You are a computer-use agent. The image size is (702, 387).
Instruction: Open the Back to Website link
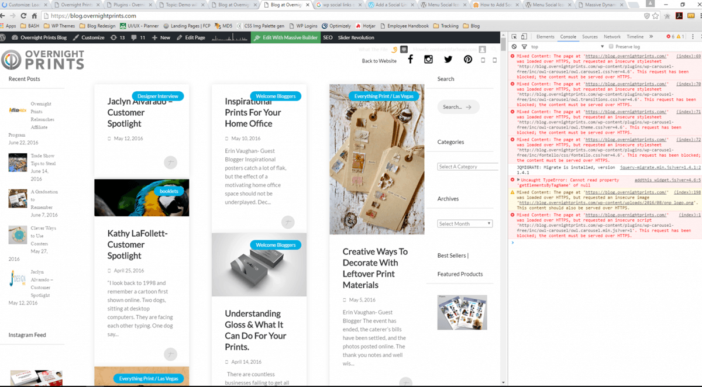tap(379, 61)
